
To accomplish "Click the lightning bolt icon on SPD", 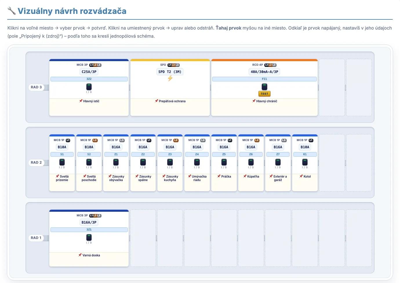I will (170, 78).
